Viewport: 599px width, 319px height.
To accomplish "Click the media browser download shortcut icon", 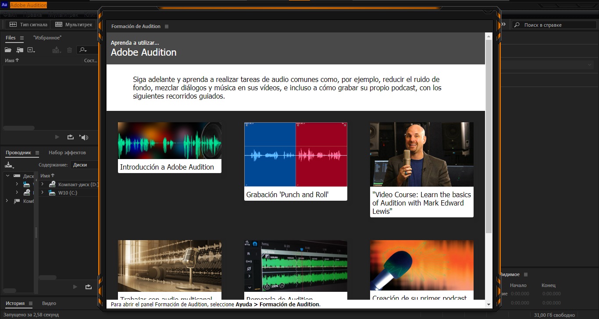I will pyautogui.click(x=9, y=165).
